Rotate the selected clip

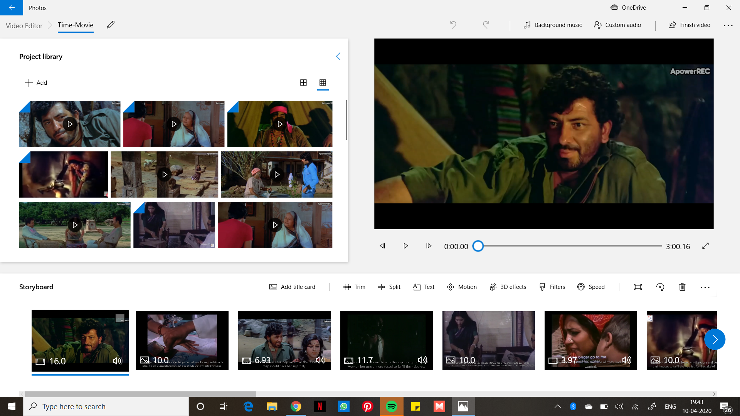[660, 287]
